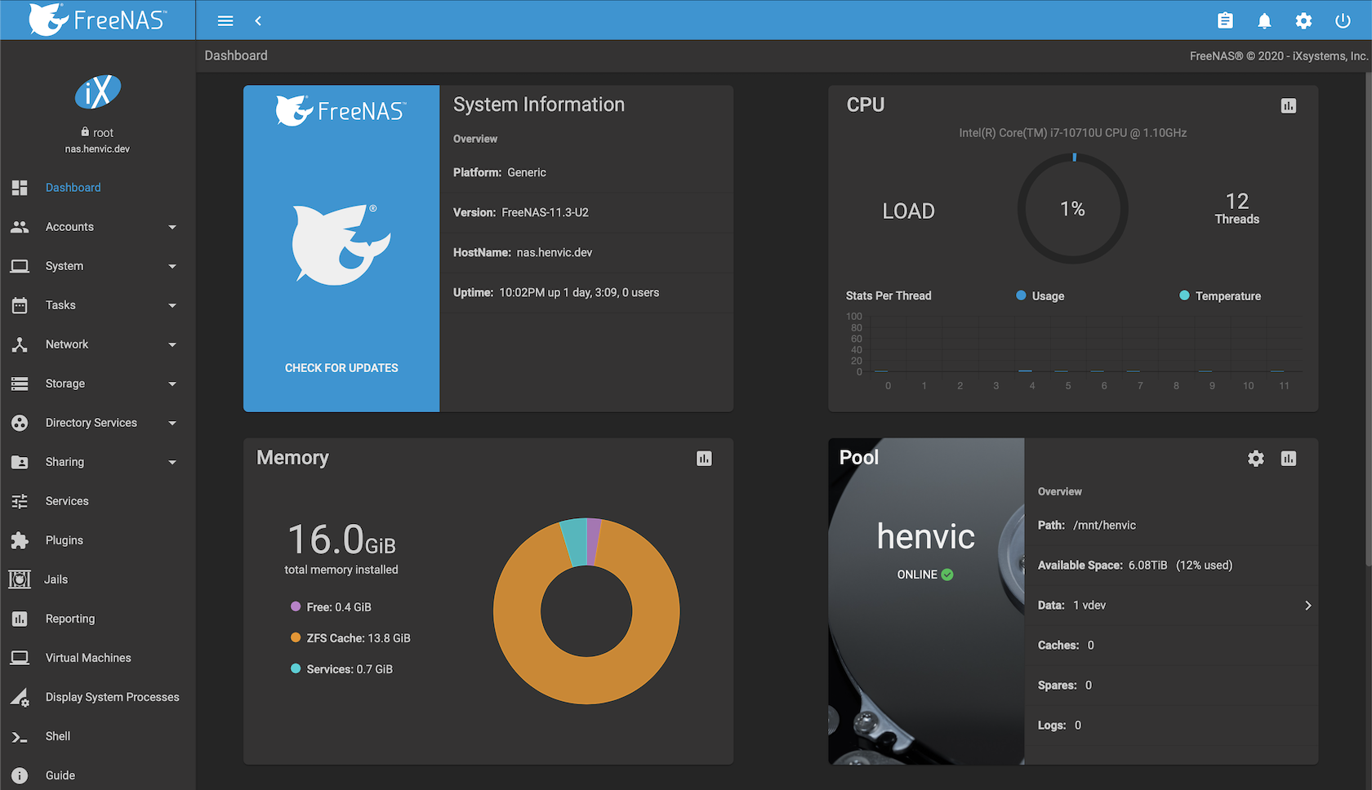
Task: Collapse the sidebar with the back chevron
Action: pos(258,20)
